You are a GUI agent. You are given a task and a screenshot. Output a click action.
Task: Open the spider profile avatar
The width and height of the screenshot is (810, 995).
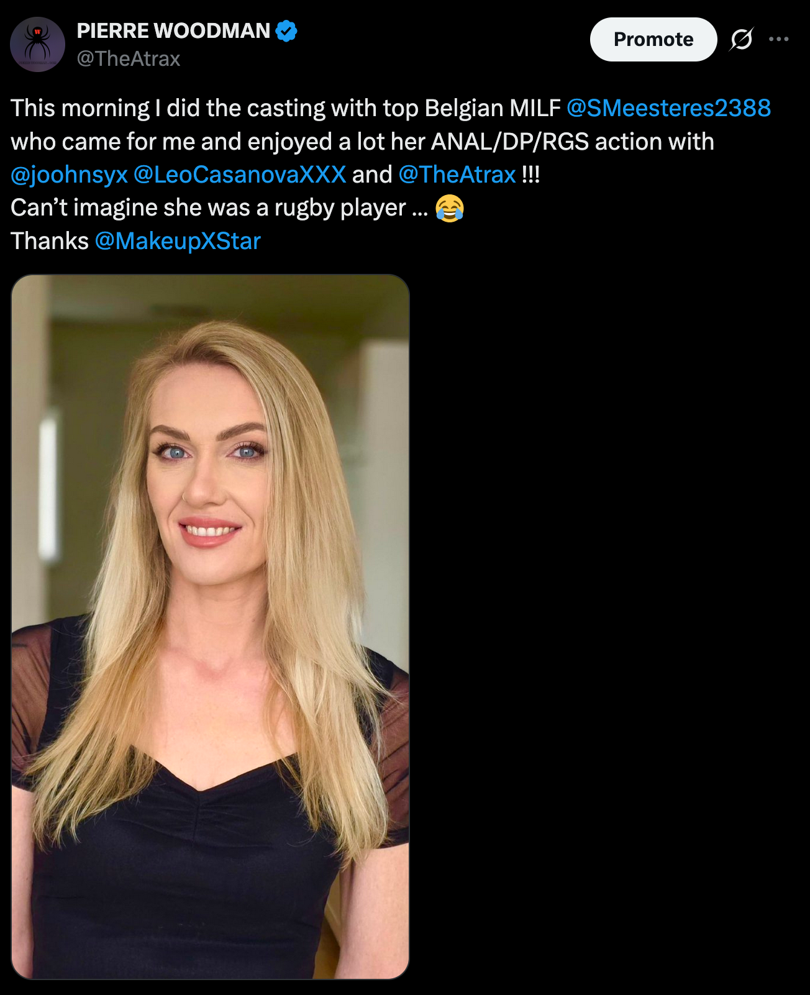click(37, 44)
